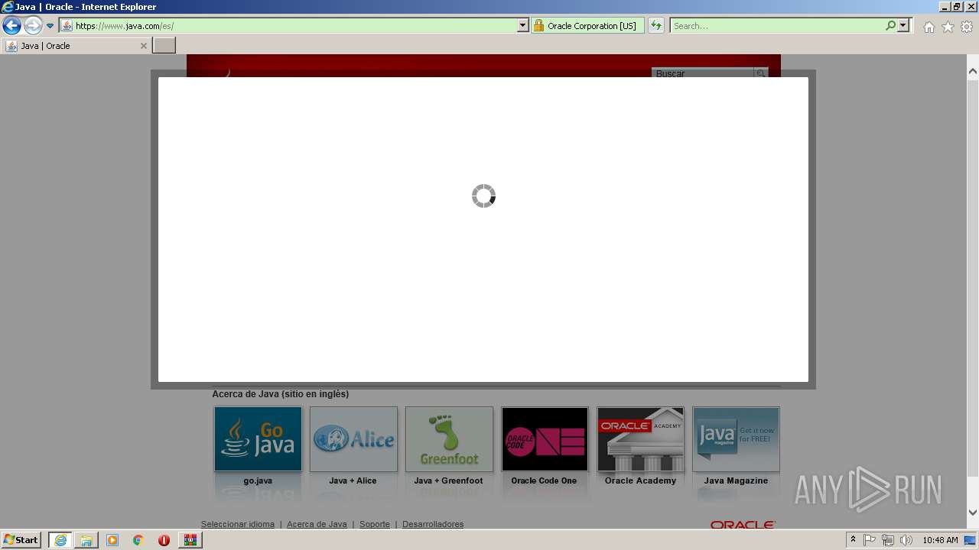Open the colorful grid app taskbar icon
Image resolution: width=979 pixels, height=550 pixels.
[x=190, y=540]
